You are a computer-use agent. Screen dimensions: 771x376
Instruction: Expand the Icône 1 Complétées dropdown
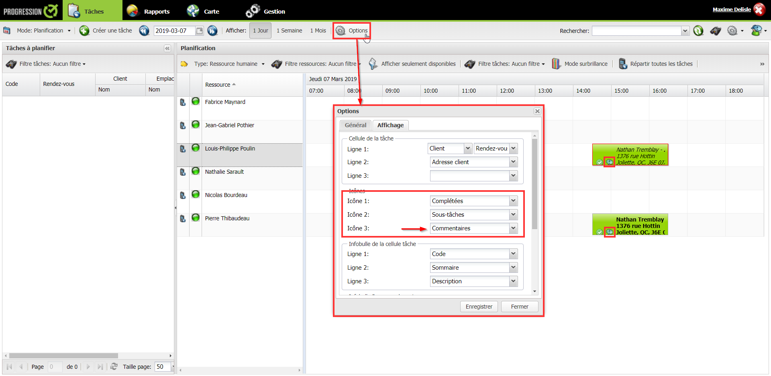coord(513,201)
